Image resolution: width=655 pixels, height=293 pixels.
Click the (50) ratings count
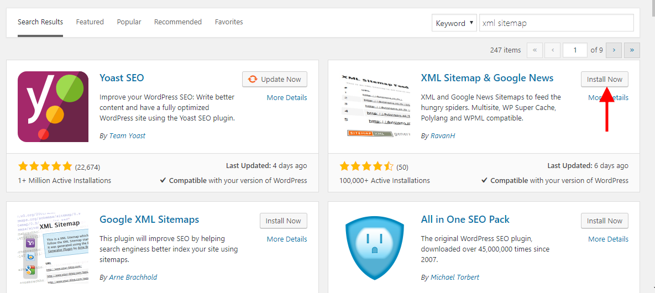[x=402, y=167]
